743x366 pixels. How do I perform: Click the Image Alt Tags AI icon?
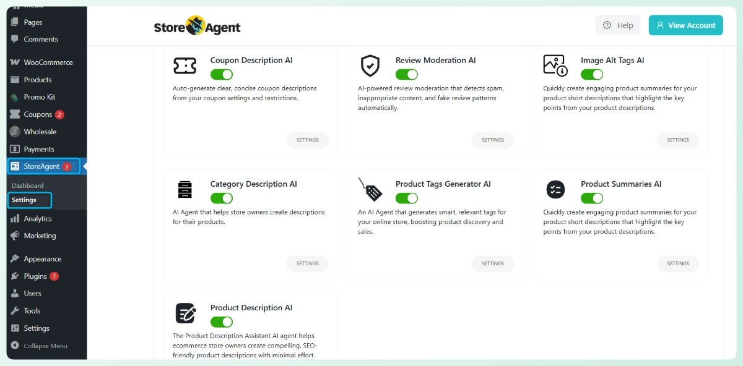coord(555,65)
